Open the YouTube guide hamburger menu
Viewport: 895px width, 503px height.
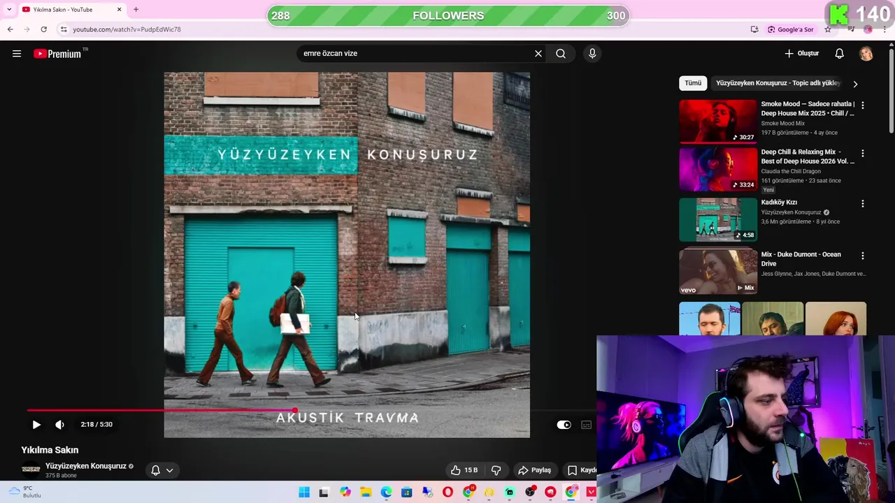pyautogui.click(x=17, y=54)
